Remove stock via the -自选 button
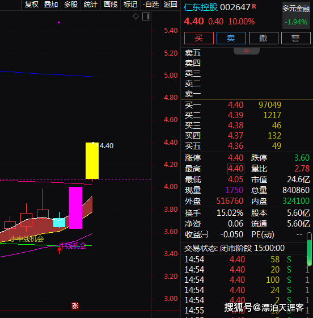313x318 pixels. point(150,5)
